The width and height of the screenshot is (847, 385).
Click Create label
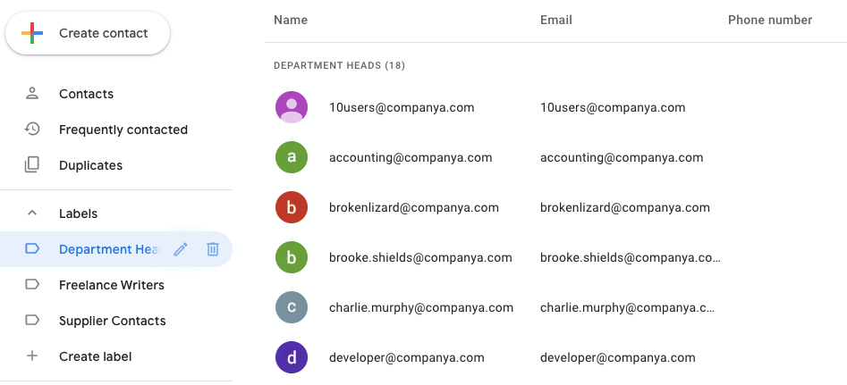coord(95,356)
